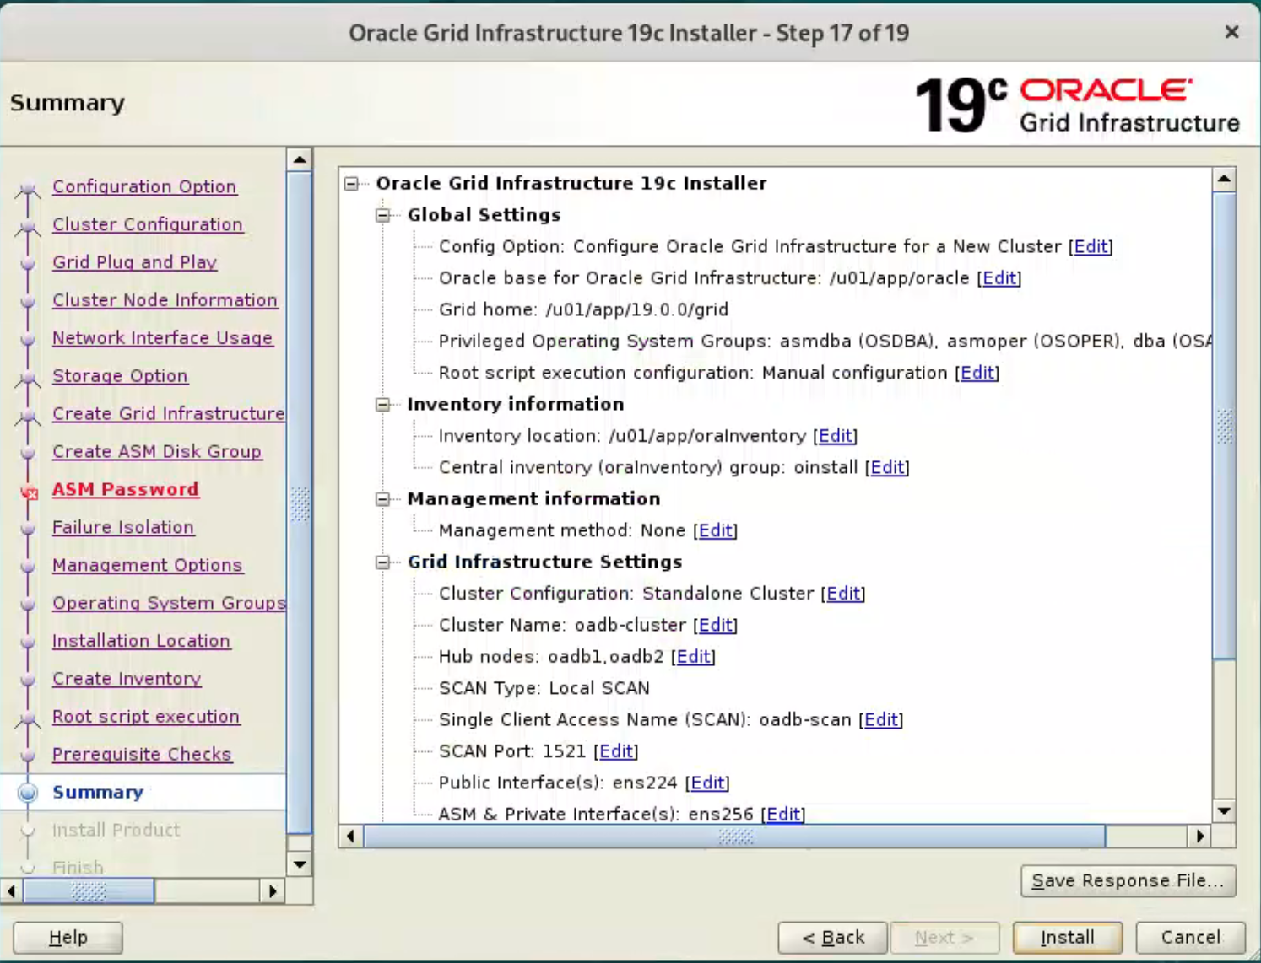Click the summary pane horizontal scrollbar thumb
Image resolution: width=1261 pixels, height=963 pixels.
(x=734, y=837)
